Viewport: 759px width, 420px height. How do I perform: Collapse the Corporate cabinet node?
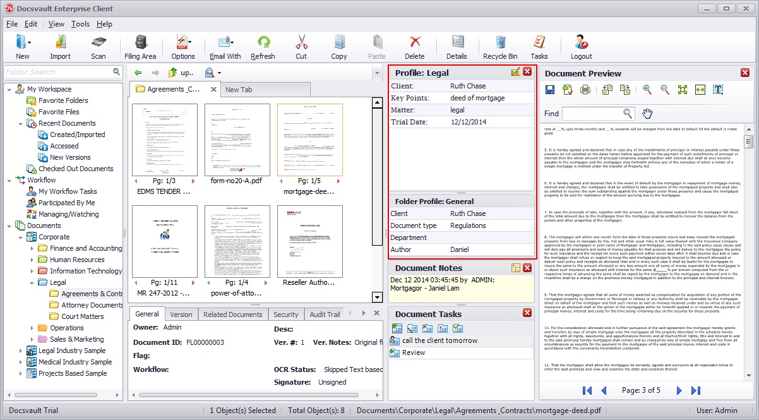pyautogui.click(x=21, y=237)
